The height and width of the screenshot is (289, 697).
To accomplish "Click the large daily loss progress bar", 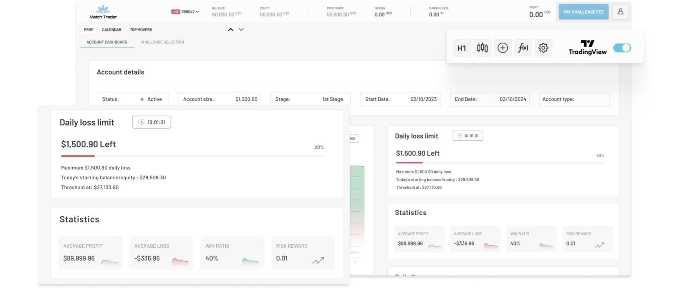I will click(193, 156).
